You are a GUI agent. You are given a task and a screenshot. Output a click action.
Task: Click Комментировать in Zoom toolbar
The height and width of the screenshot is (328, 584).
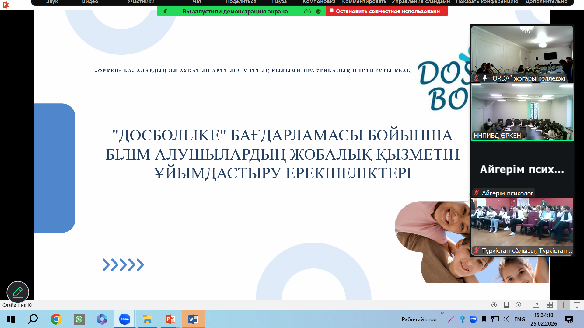[364, 2]
